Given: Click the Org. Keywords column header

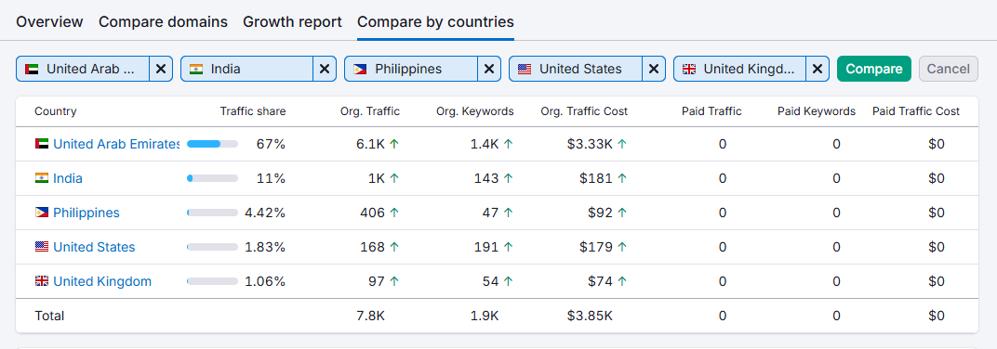Looking at the screenshot, I should coord(475,111).
